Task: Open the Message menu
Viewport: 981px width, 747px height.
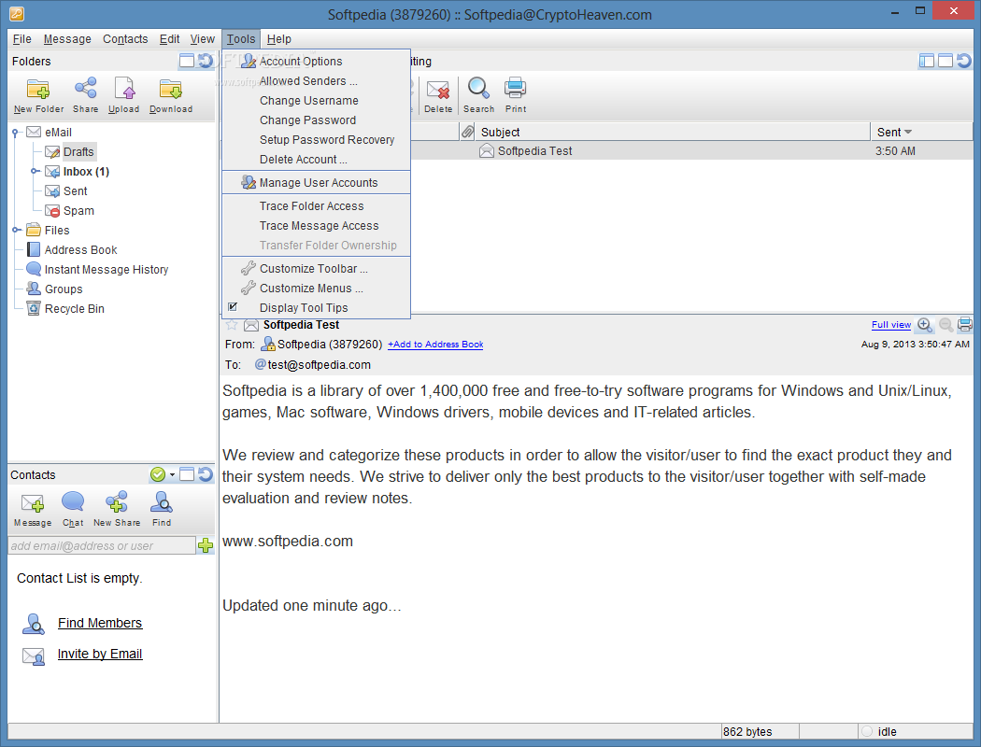Action: tap(67, 39)
